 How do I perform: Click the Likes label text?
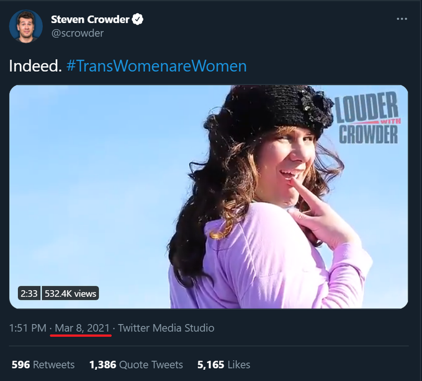(x=239, y=365)
